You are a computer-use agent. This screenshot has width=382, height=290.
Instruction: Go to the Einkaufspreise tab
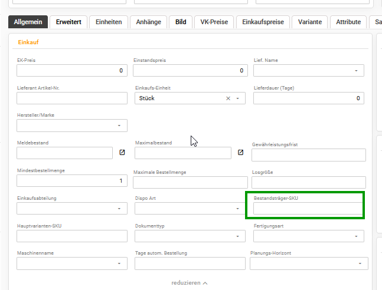[x=263, y=22]
